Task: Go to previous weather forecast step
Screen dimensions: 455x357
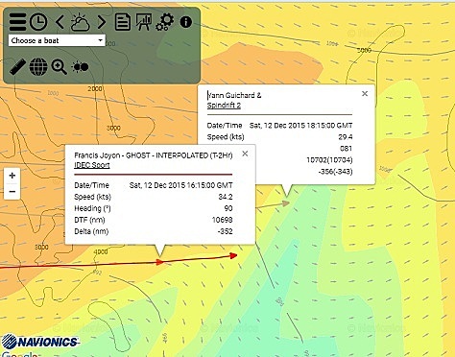Action: pyautogui.click(x=60, y=22)
